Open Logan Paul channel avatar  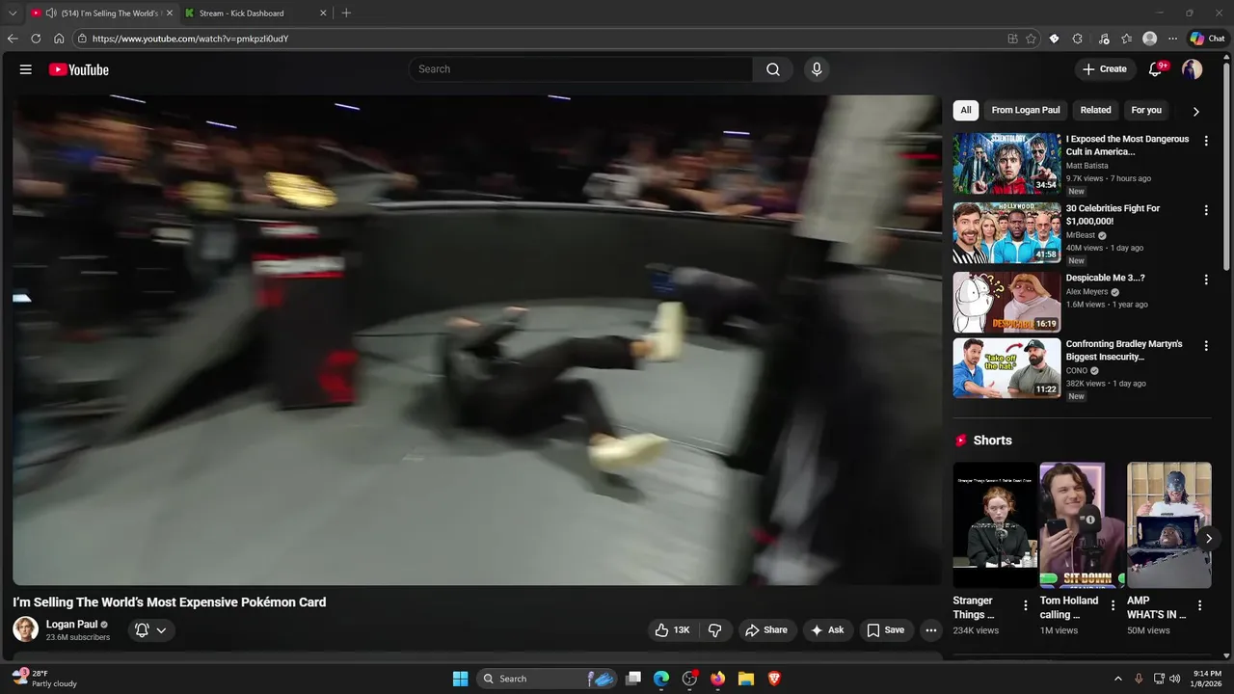tap(26, 629)
